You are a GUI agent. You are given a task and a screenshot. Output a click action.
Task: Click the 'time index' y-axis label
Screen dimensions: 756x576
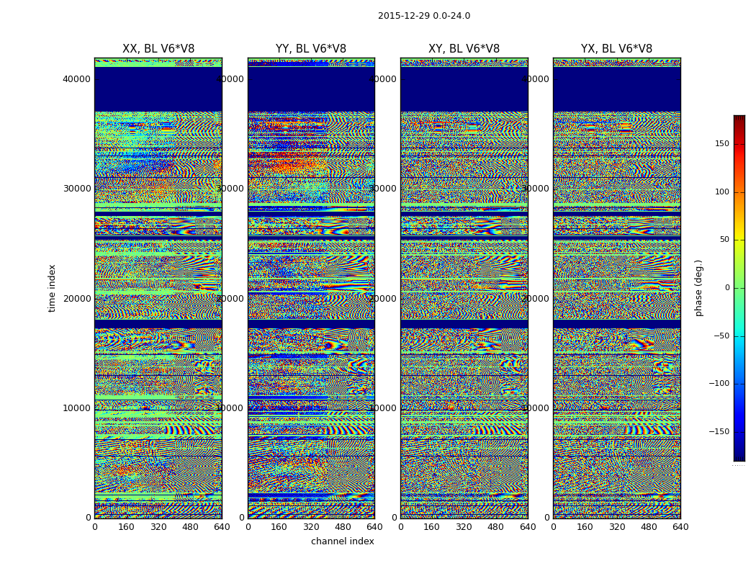(52, 288)
